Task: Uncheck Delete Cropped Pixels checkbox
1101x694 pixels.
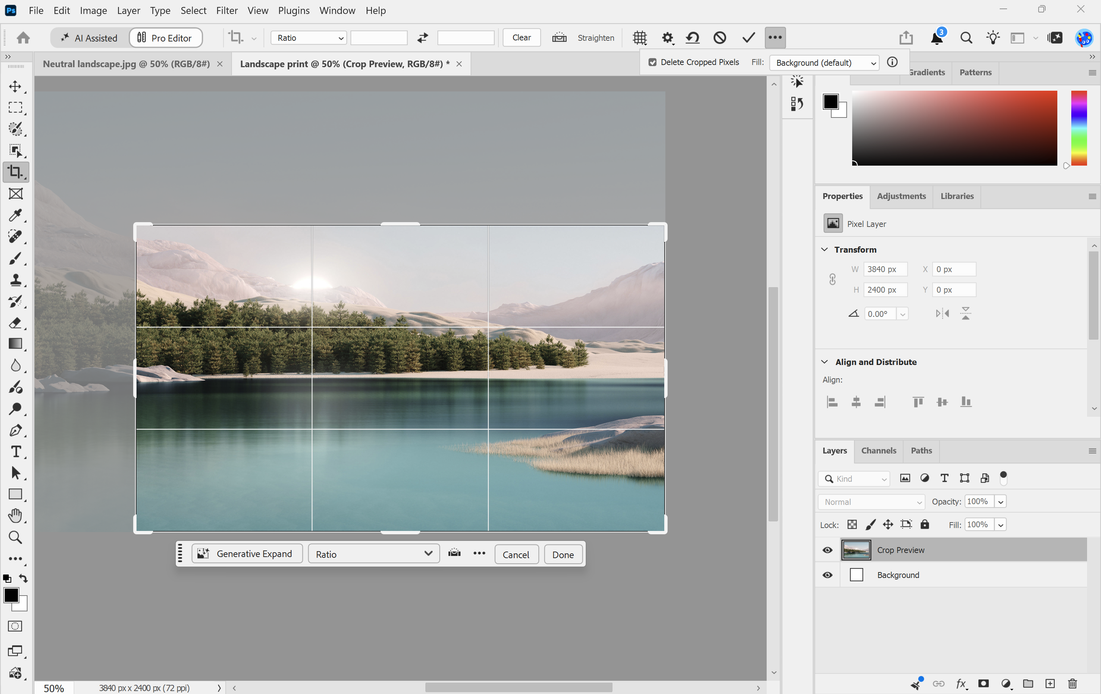Action: (x=653, y=62)
